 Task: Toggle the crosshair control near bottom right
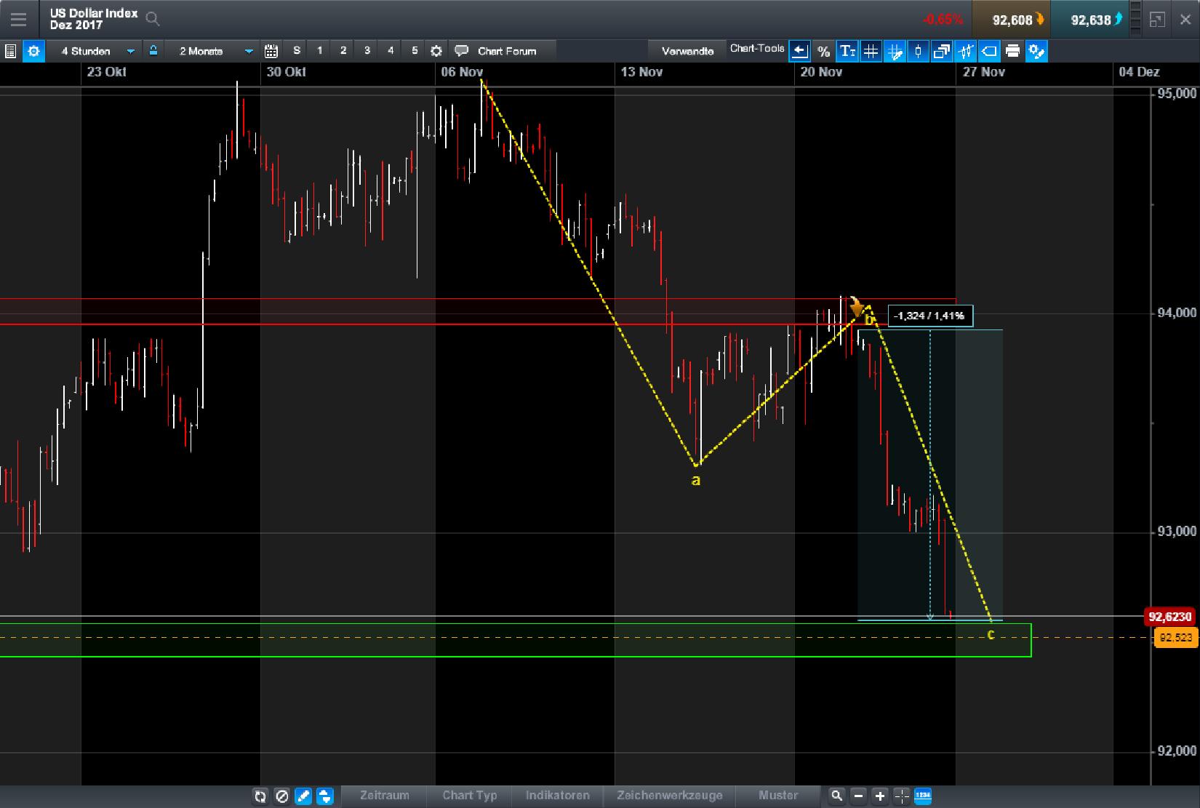click(900, 796)
